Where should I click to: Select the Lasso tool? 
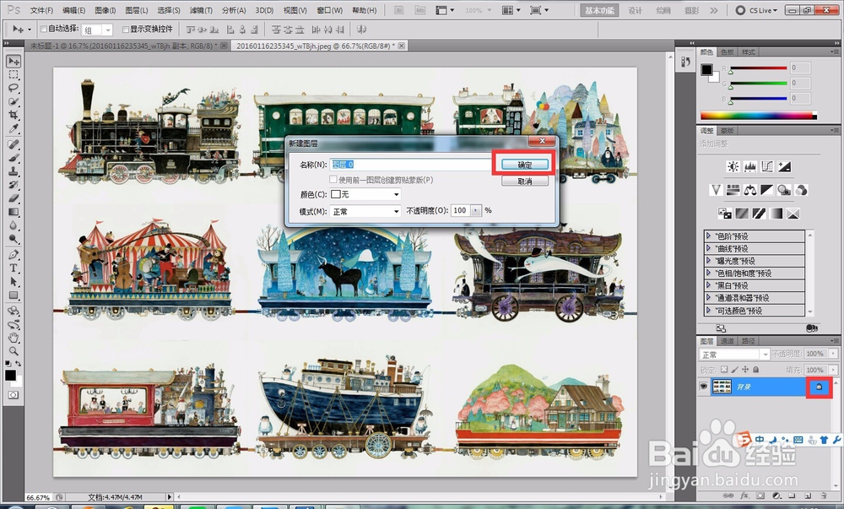[14, 88]
